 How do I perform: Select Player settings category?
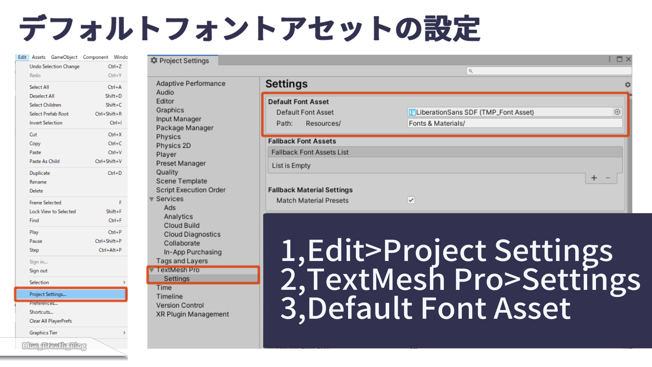(x=166, y=154)
